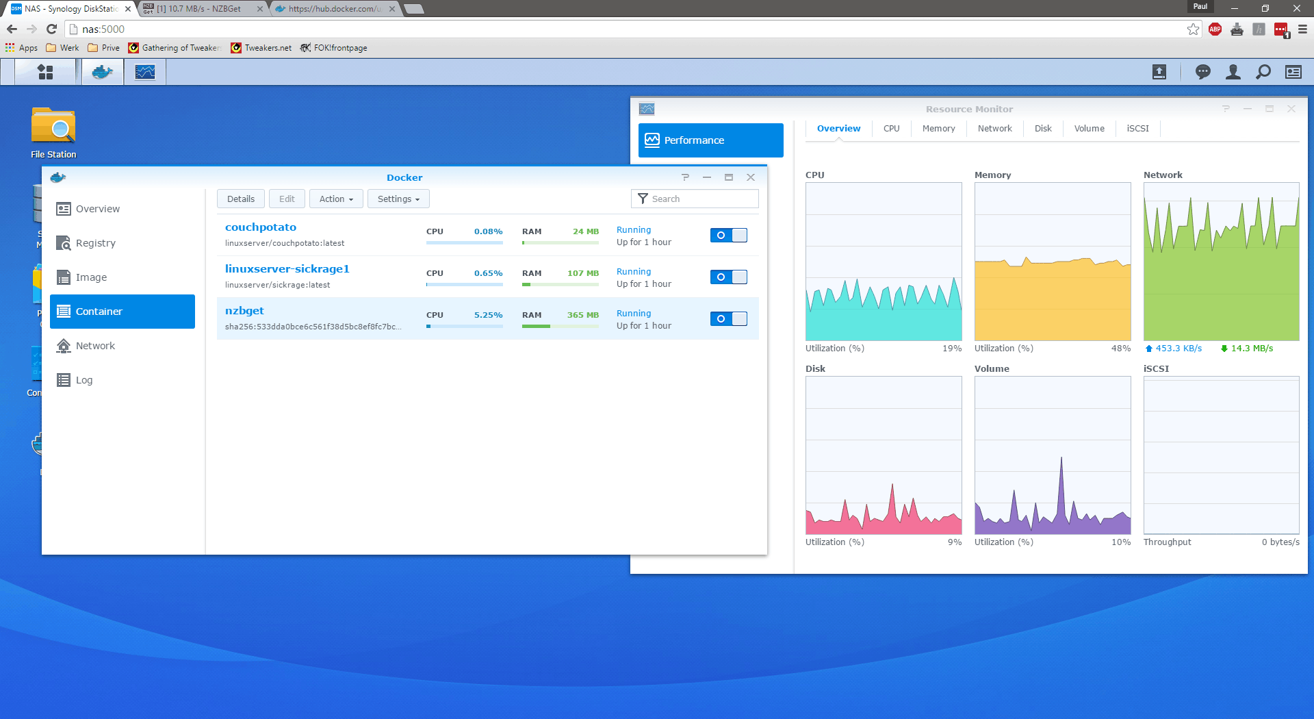Toggle couchpotato container switch off
The height and width of the screenshot is (719, 1314).
click(x=728, y=235)
